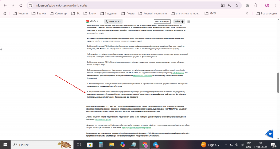Open the Новини bookmark folder
Image resolution: width=280 pixels, height=149 pixels.
pyautogui.click(x=20, y=14)
